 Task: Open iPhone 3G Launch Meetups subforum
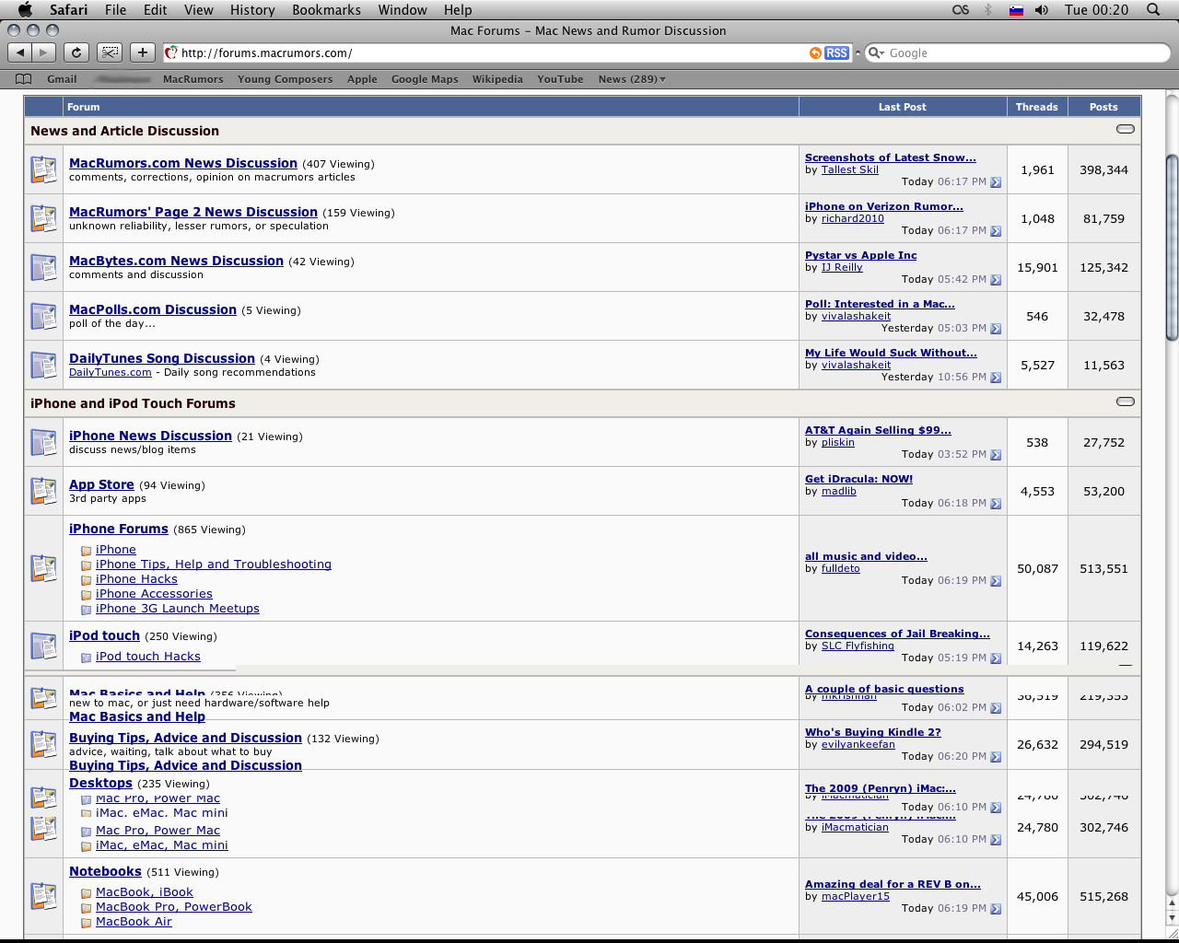point(178,609)
